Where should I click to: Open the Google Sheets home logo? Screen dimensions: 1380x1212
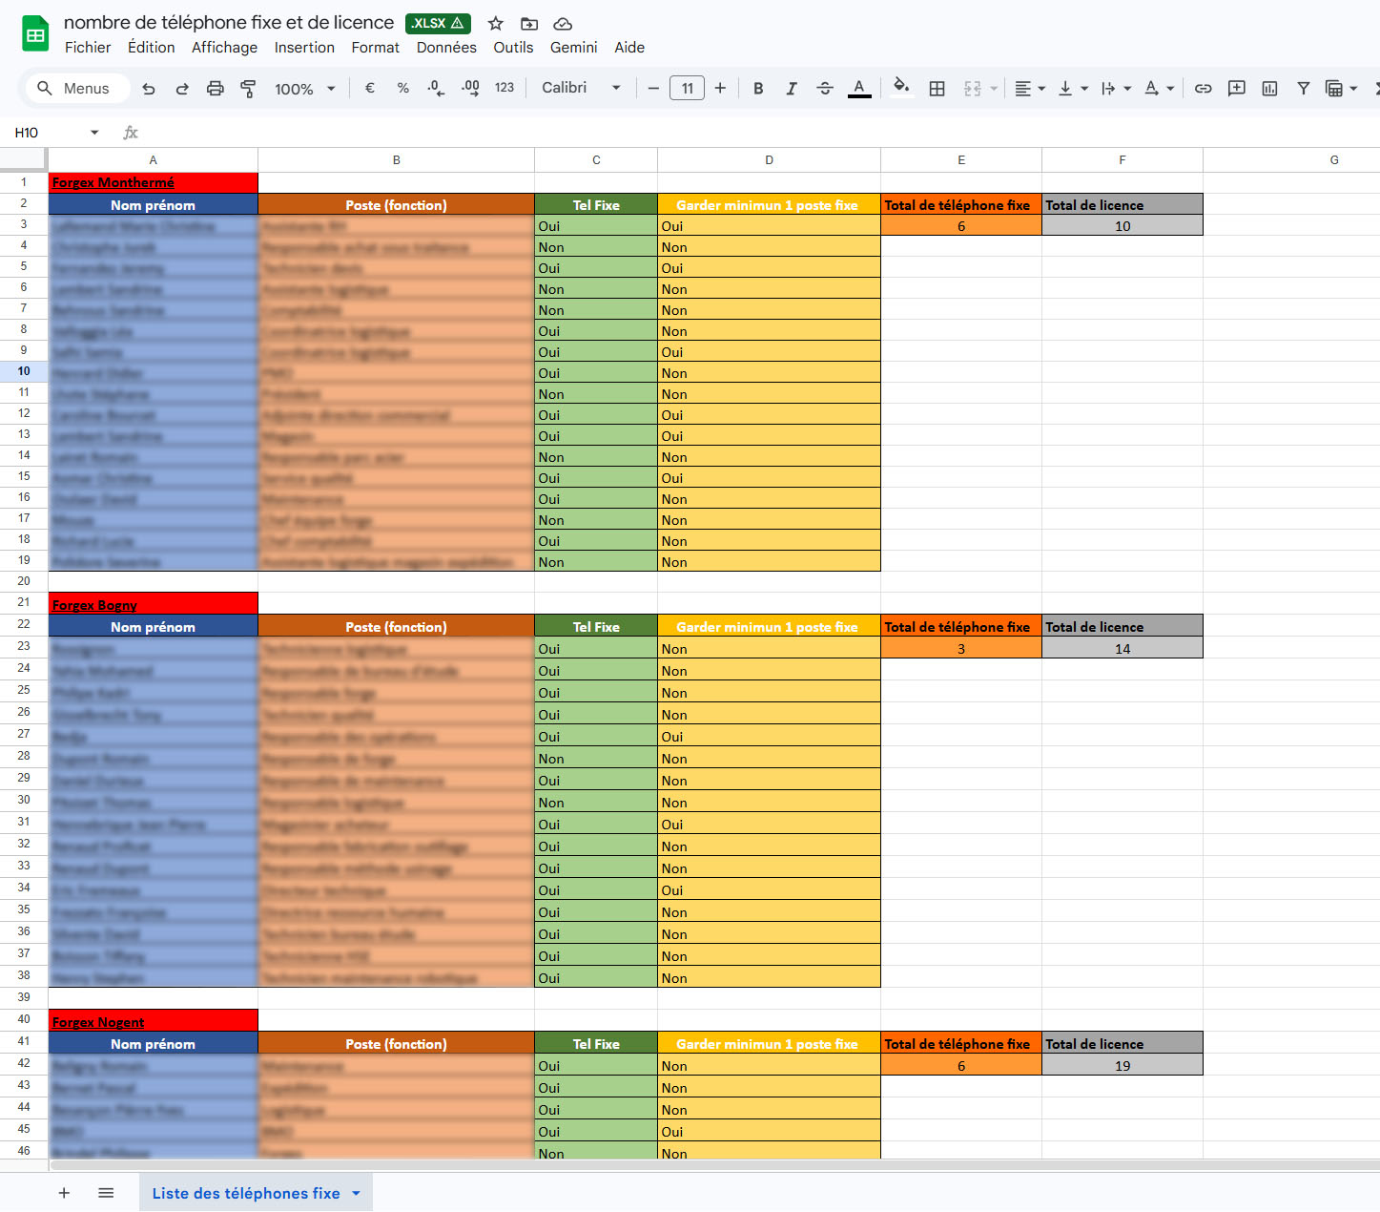point(35,35)
